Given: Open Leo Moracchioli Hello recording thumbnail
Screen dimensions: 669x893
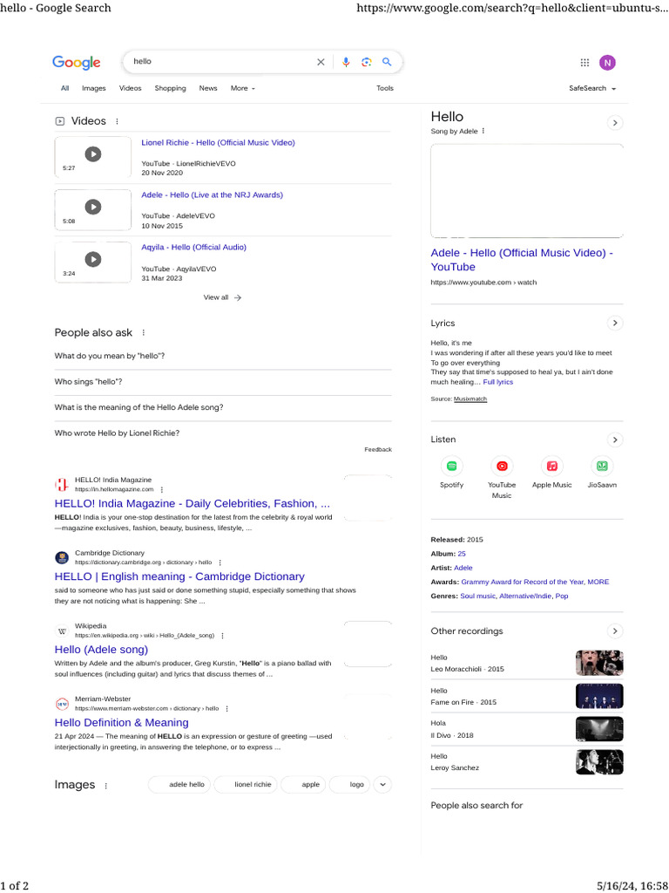Looking at the screenshot, I should pos(599,663).
